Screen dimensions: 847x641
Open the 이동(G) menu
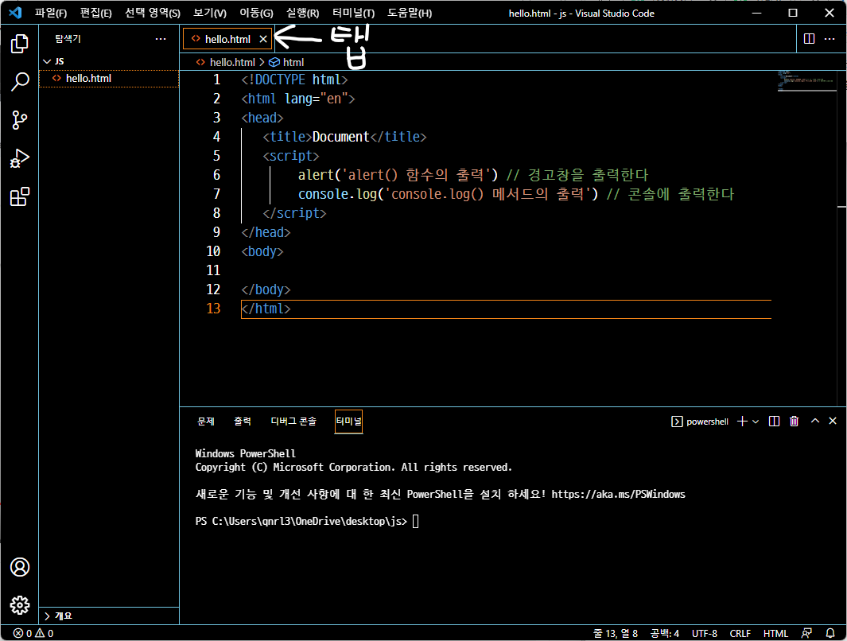pyautogui.click(x=256, y=13)
